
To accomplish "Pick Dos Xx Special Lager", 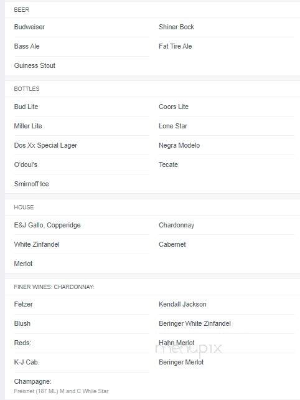I will click(45, 145).
